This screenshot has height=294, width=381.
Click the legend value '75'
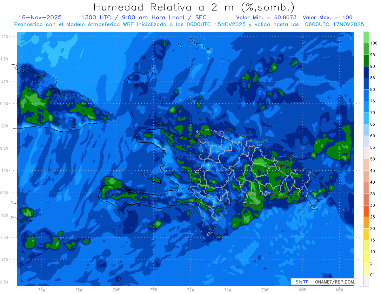coord(372,101)
